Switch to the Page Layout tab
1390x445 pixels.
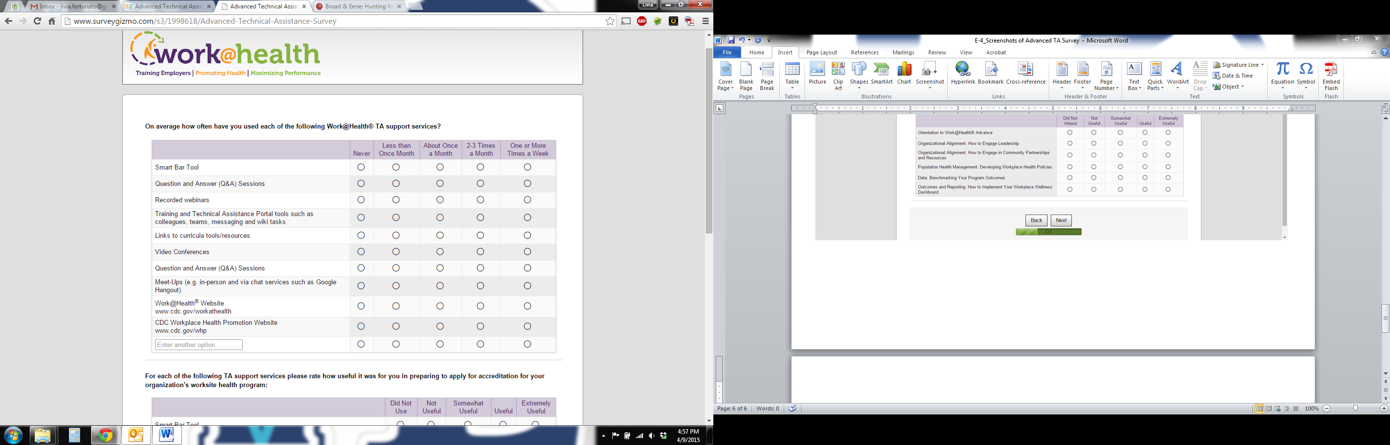(821, 52)
